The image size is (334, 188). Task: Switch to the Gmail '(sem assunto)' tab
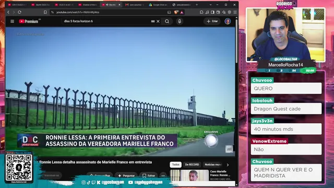pyautogui.click(x=134, y=5)
